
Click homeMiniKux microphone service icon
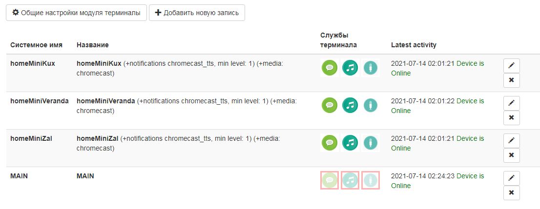tap(371, 68)
